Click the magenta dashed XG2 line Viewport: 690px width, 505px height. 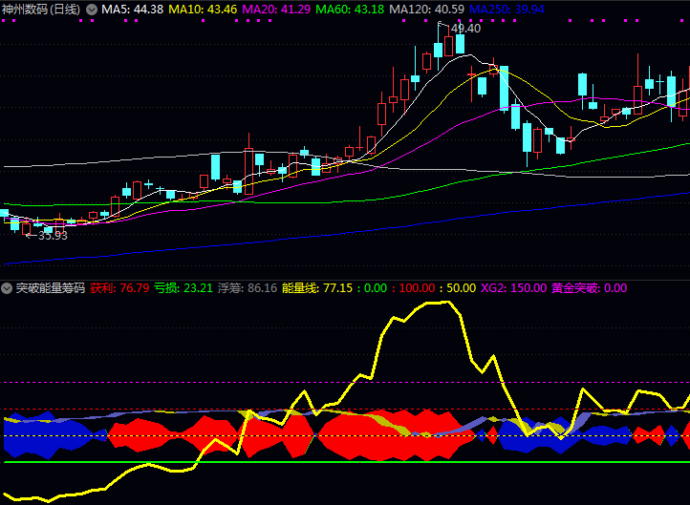click(x=345, y=383)
